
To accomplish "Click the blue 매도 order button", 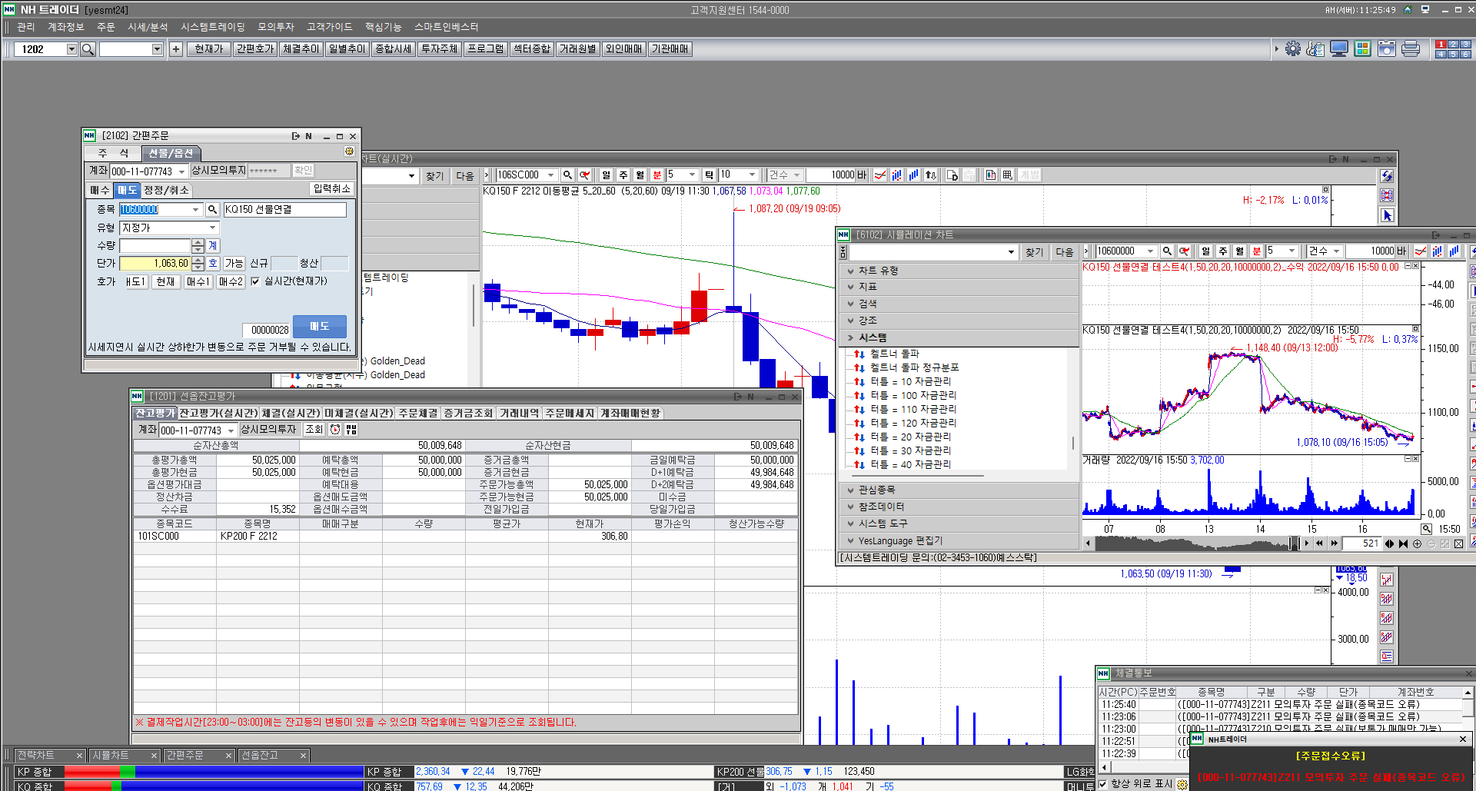I will click(x=320, y=327).
